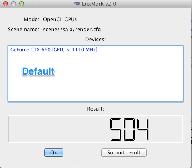Click the Scene name label

tap(24, 29)
